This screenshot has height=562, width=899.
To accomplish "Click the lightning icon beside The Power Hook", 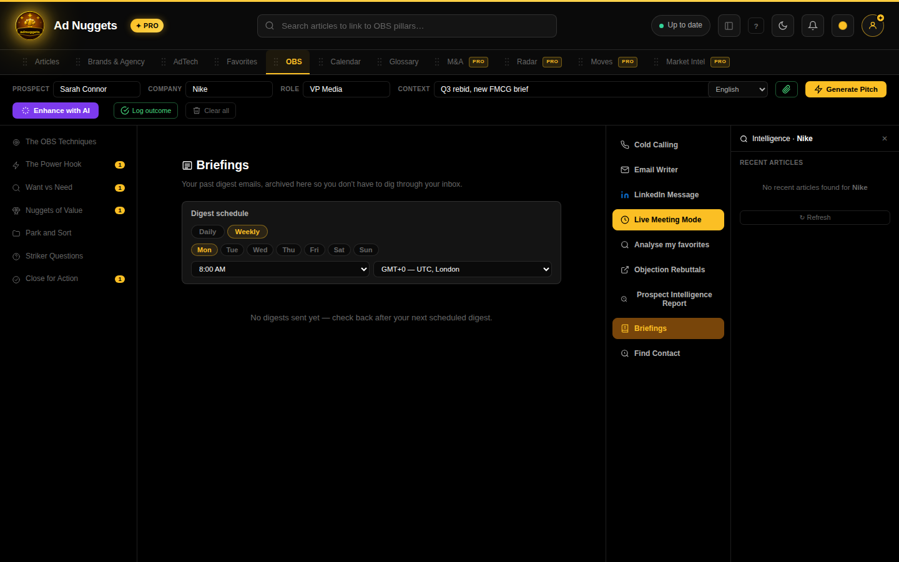I will click(16, 165).
